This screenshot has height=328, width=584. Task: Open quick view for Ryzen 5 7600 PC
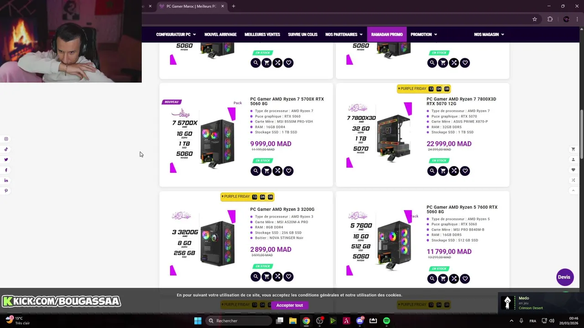coord(432,279)
